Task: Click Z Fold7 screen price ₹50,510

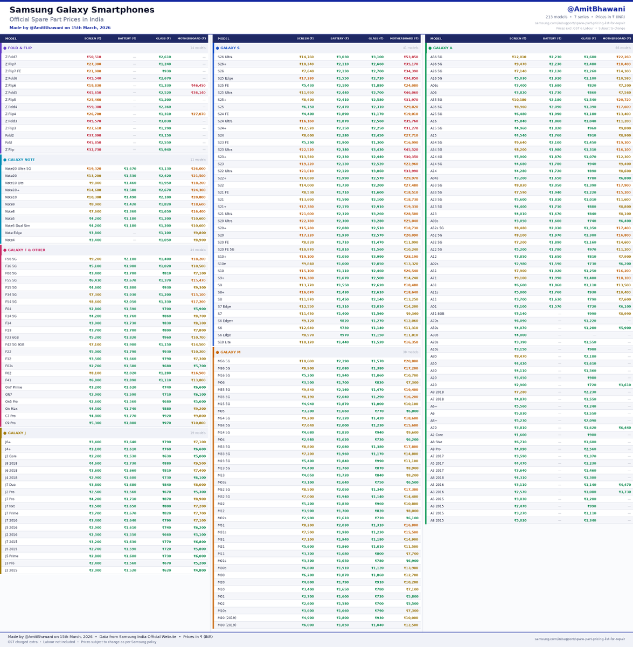Action: 94,57
